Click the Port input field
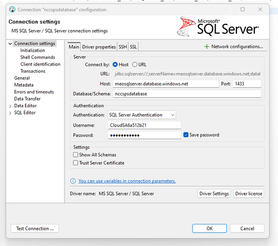This screenshot has height=246, width=278. coord(247,84)
